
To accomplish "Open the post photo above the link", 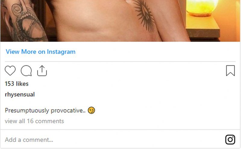I will coord(120,21).
